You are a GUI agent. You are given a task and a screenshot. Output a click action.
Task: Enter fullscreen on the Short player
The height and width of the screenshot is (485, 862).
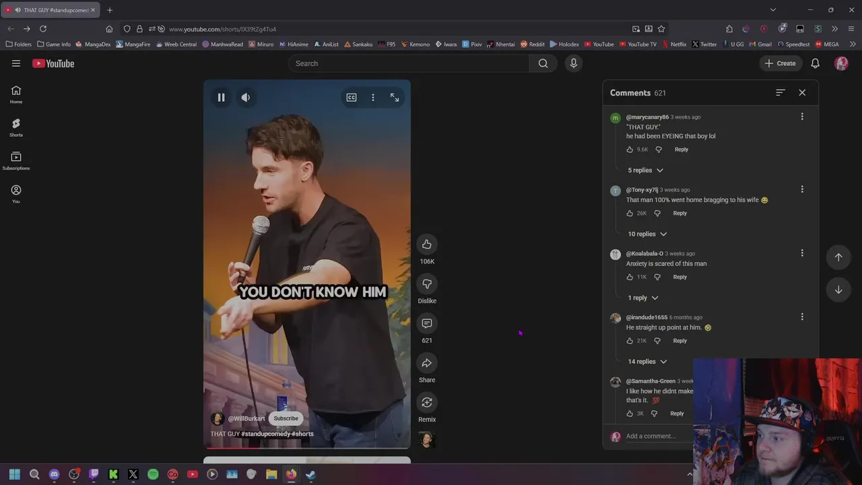395,98
